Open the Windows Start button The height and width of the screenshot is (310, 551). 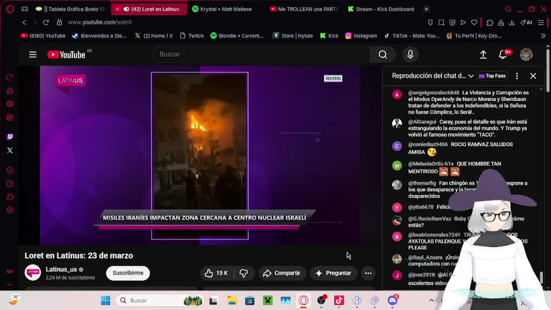[105, 301]
